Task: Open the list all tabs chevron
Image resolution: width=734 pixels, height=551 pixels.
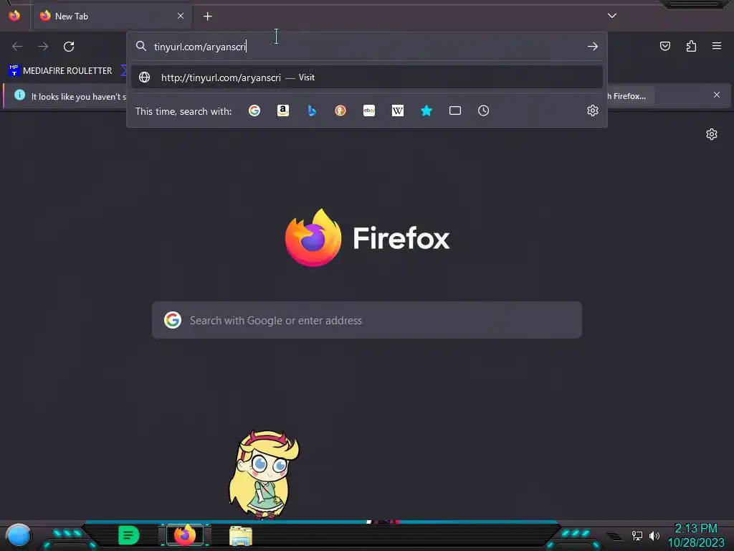Action: 612,16
